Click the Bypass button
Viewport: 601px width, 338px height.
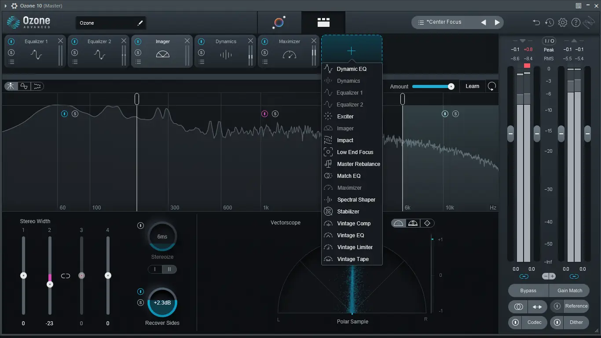[528, 290]
